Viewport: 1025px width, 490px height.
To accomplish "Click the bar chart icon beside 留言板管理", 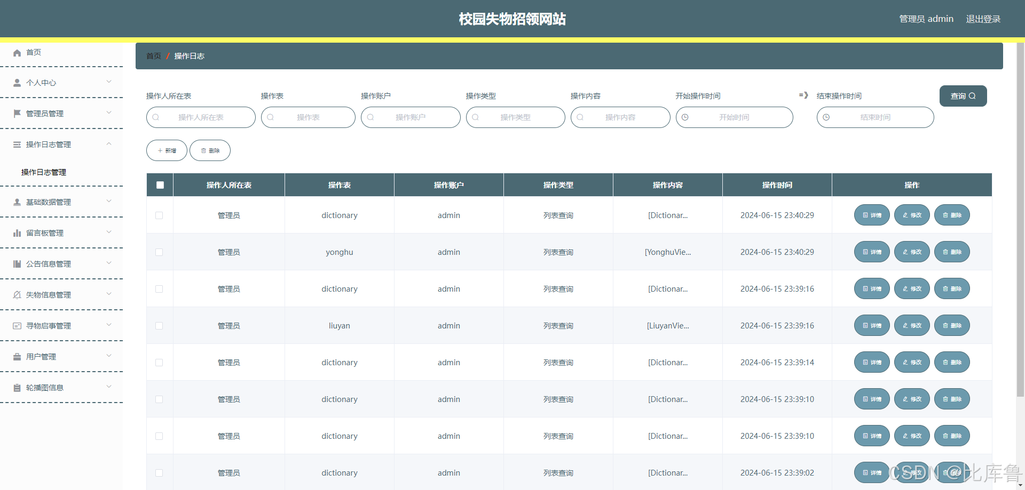I will pos(17,233).
